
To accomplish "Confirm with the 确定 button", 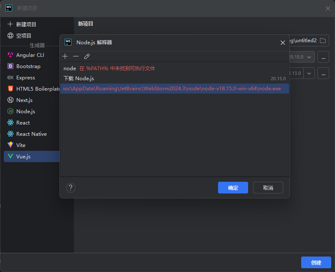I will 233,188.
